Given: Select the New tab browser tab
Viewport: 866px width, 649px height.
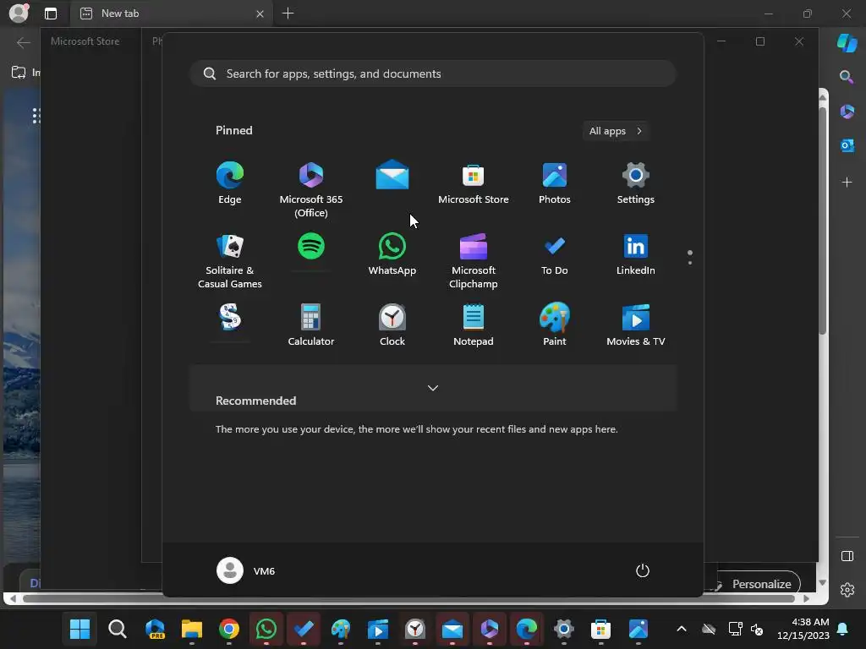Looking at the screenshot, I should coord(171,14).
